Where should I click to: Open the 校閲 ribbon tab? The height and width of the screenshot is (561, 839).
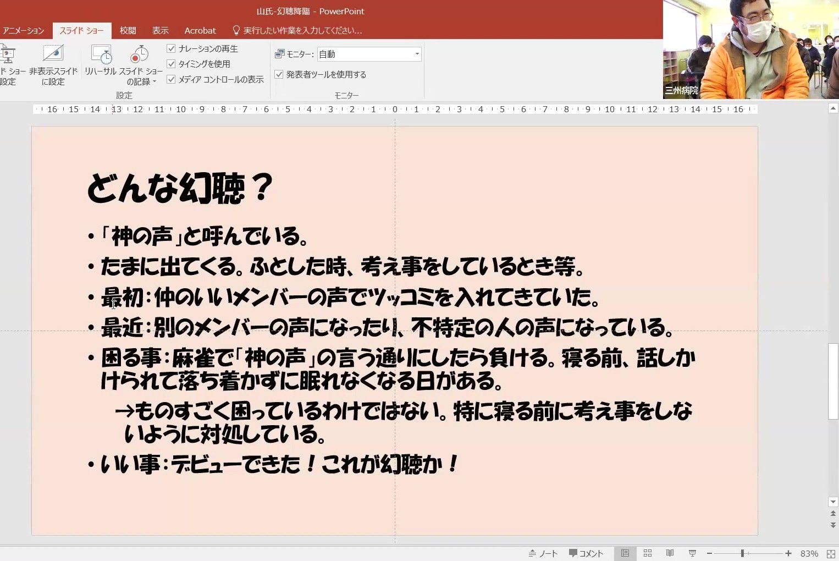click(128, 30)
